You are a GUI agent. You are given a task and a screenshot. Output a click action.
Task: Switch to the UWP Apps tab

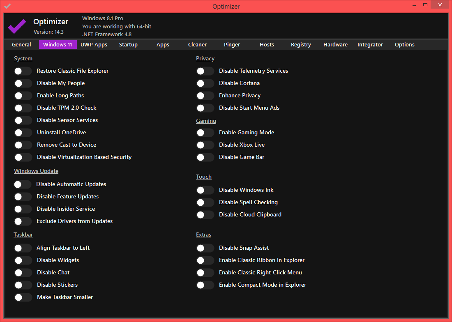pos(94,45)
